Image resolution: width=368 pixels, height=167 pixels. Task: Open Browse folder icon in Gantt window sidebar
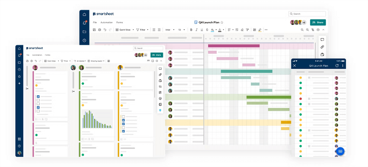85,32
